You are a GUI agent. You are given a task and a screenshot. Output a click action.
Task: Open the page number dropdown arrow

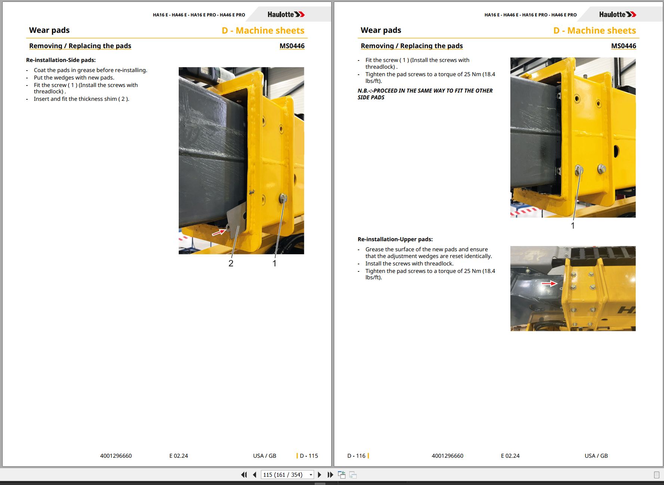point(311,475)
